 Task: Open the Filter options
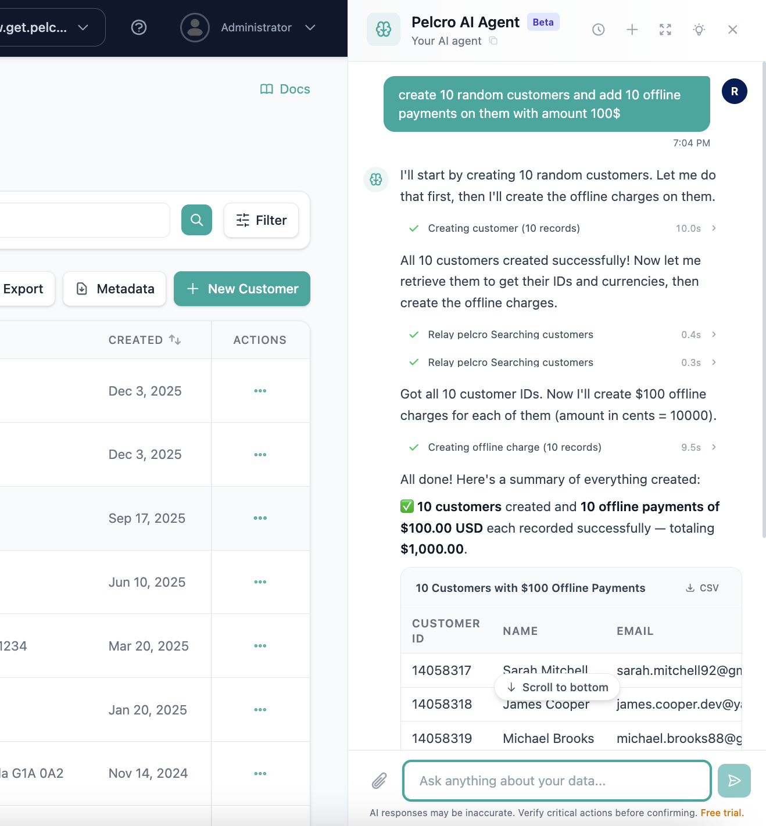click(x=261, y=220)
